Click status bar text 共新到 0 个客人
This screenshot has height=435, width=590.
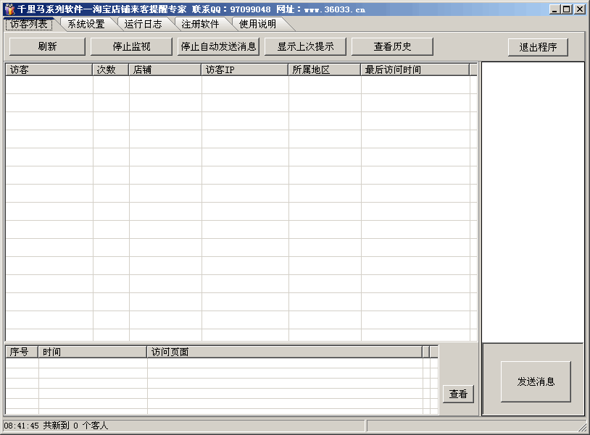tap(75, 426)
